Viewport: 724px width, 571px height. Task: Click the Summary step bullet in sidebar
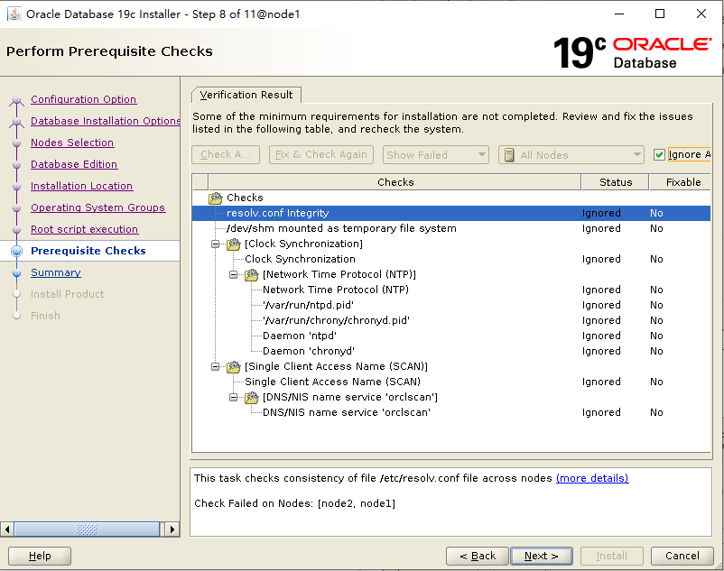pos(16,272)
